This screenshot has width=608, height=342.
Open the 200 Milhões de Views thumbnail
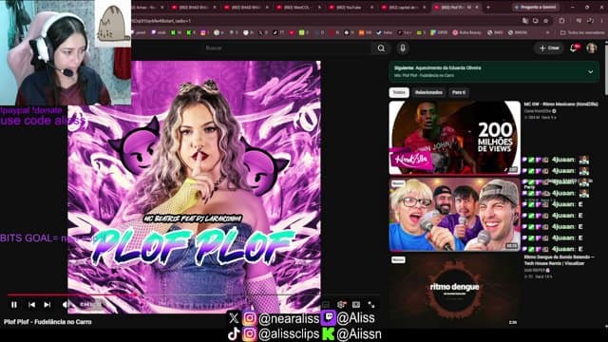[454, 138]
